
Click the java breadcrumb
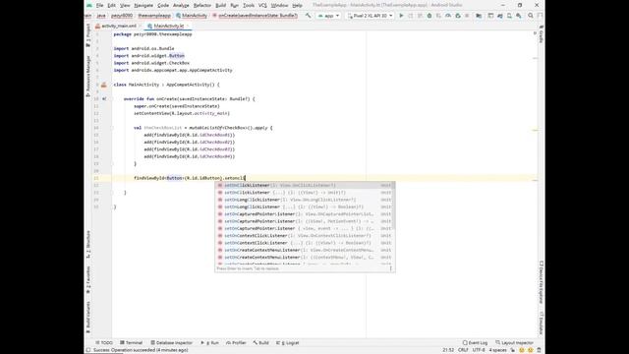tap(101, 16)
